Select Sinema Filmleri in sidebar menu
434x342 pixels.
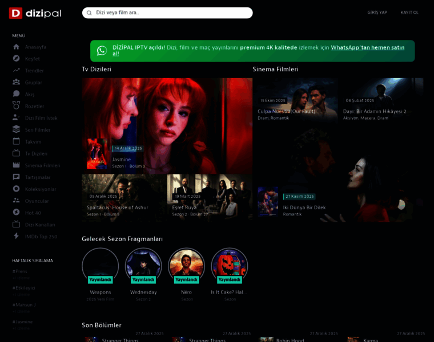[x=42, y=165]
